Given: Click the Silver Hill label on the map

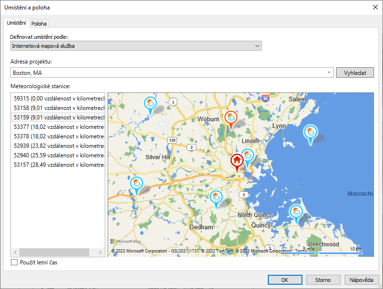Looking at the screenshot, I should 157,157.
